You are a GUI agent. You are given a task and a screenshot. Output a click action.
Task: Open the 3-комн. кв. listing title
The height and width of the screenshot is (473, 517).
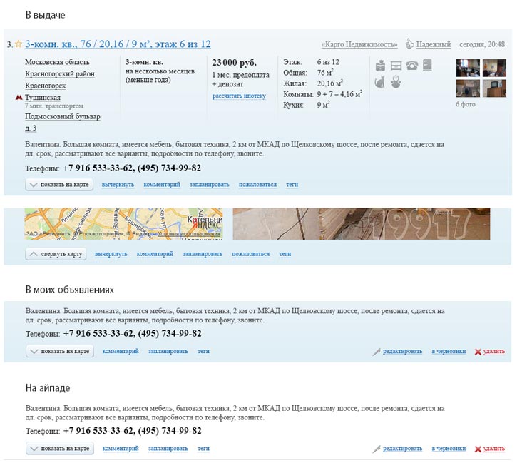pos(118,44)
